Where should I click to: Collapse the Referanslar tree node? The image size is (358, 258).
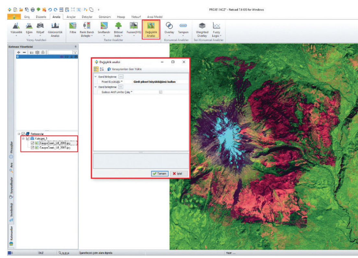click(x=19, y=134)
